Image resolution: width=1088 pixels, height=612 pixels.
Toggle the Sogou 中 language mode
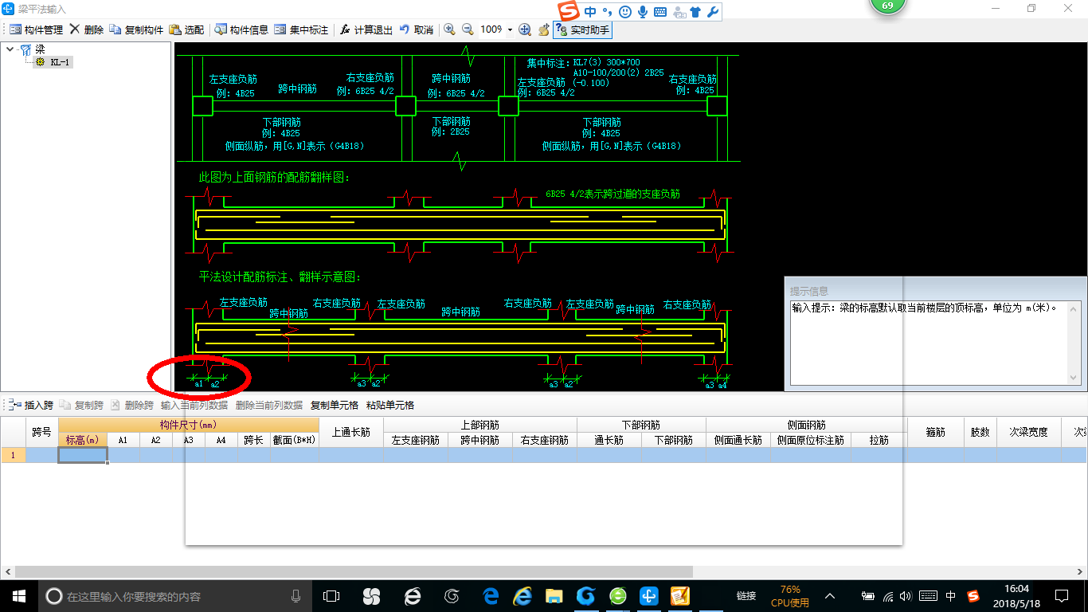[x=590, y=12]
